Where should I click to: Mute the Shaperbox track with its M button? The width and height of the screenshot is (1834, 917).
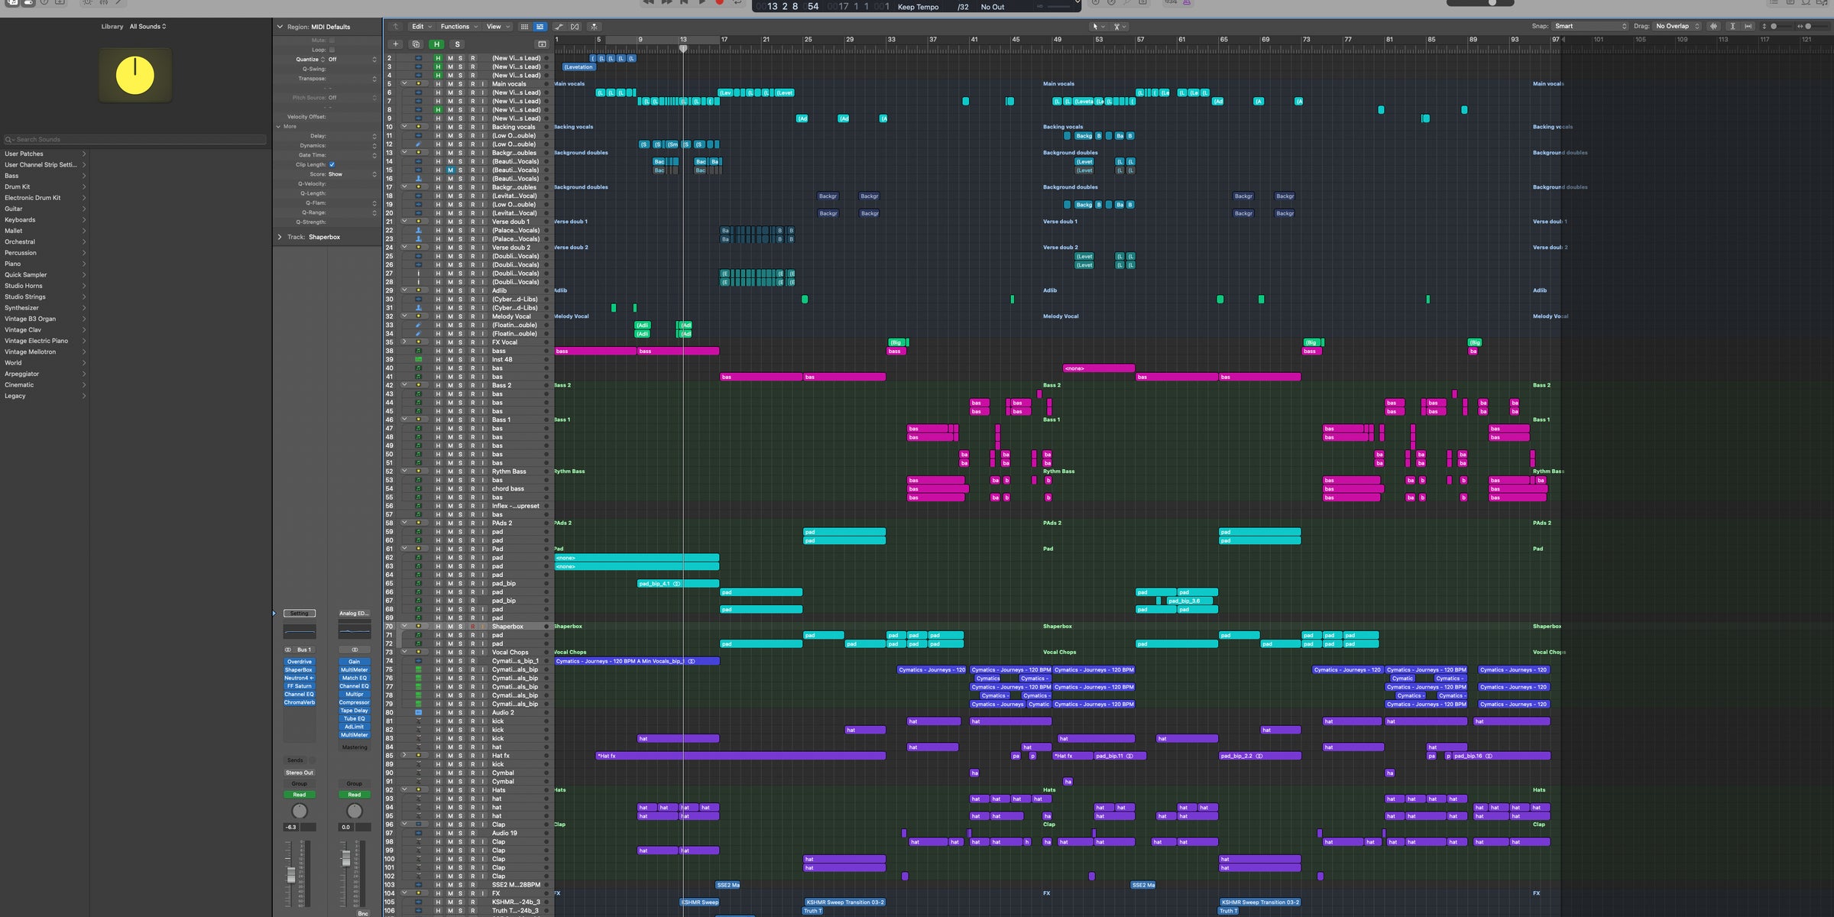[x=449, y=626]
